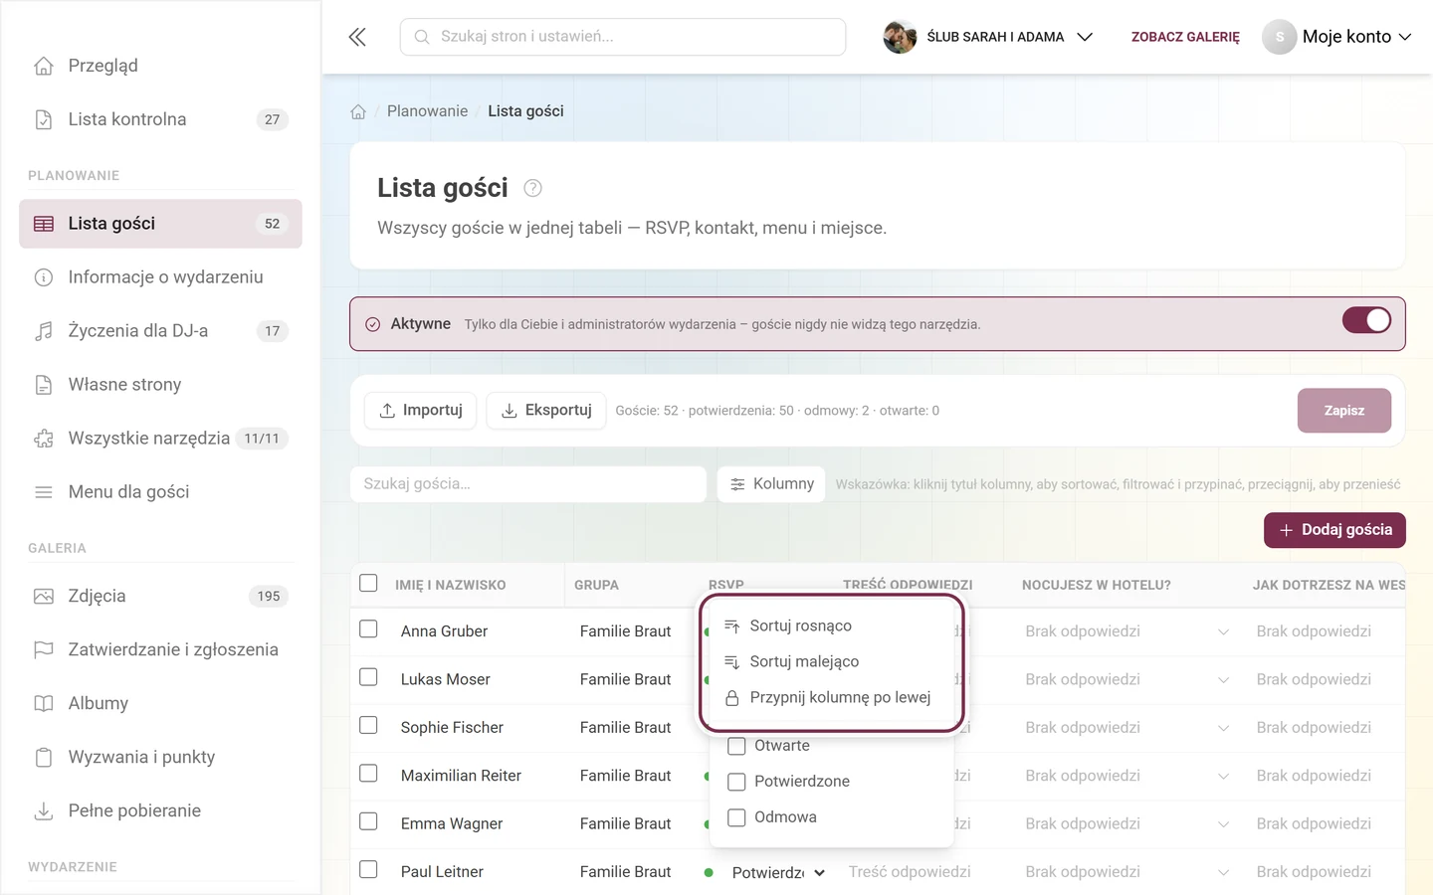Screen dimensions: 1433x895
Task: Click the info icon for Informacje o wydarzeniu
Action: [44, 277]
